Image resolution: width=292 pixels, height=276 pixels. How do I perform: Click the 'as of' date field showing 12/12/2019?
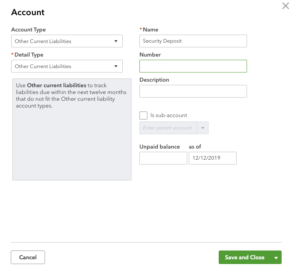point(212,158)
